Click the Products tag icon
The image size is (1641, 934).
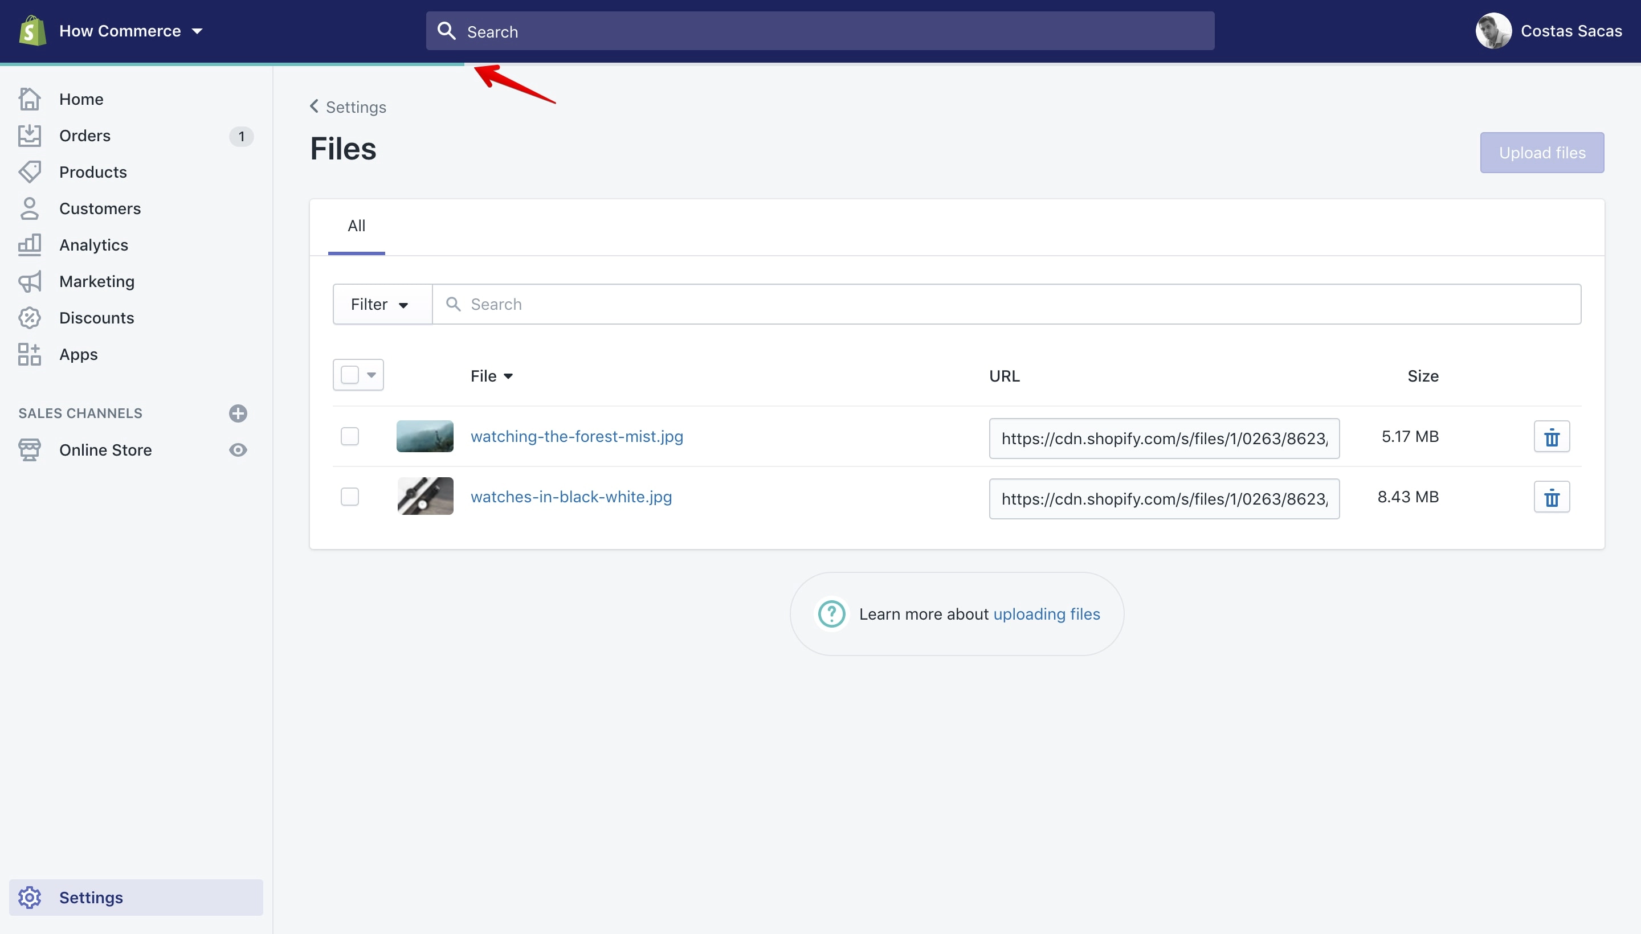[x=30, y=172]
